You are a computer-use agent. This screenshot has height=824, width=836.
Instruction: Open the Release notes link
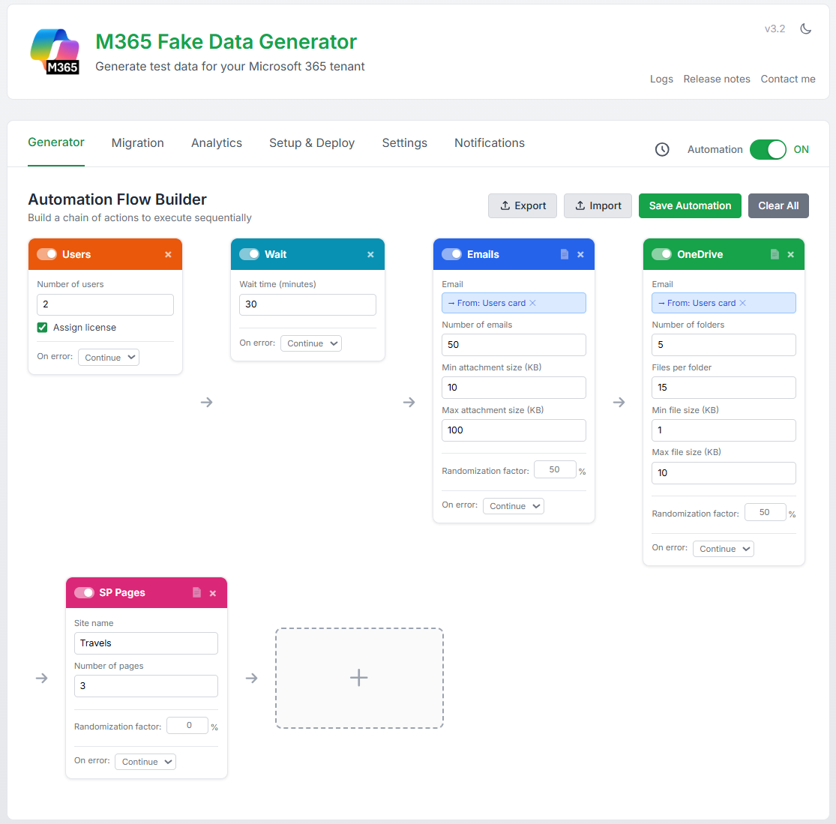717,79
